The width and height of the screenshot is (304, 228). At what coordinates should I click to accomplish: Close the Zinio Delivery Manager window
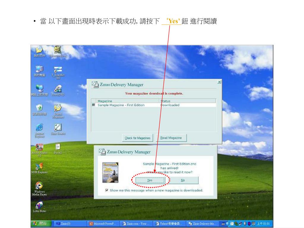[219, 82]
